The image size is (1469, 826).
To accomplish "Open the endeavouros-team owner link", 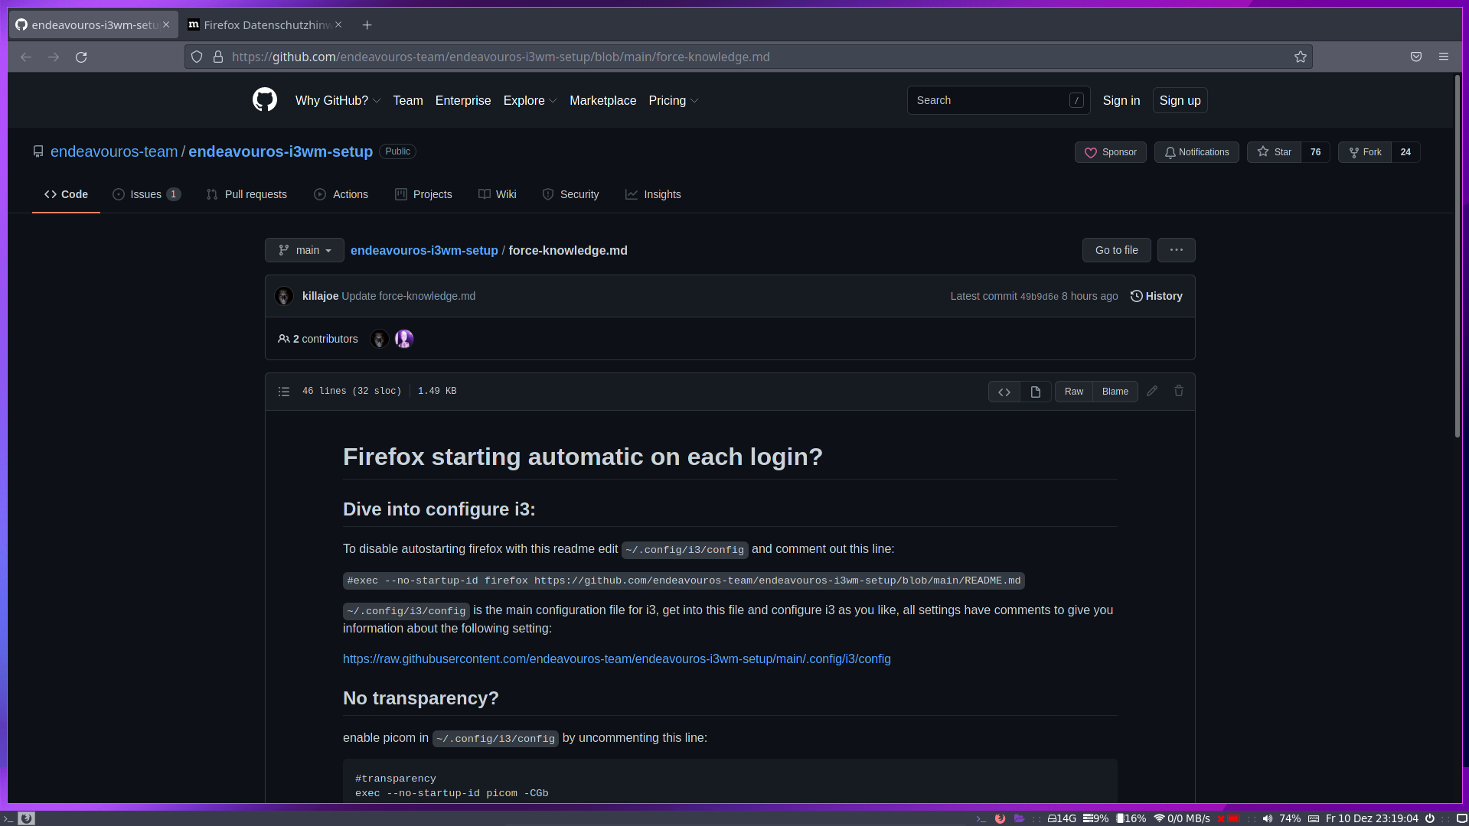I will pos(114,151).
